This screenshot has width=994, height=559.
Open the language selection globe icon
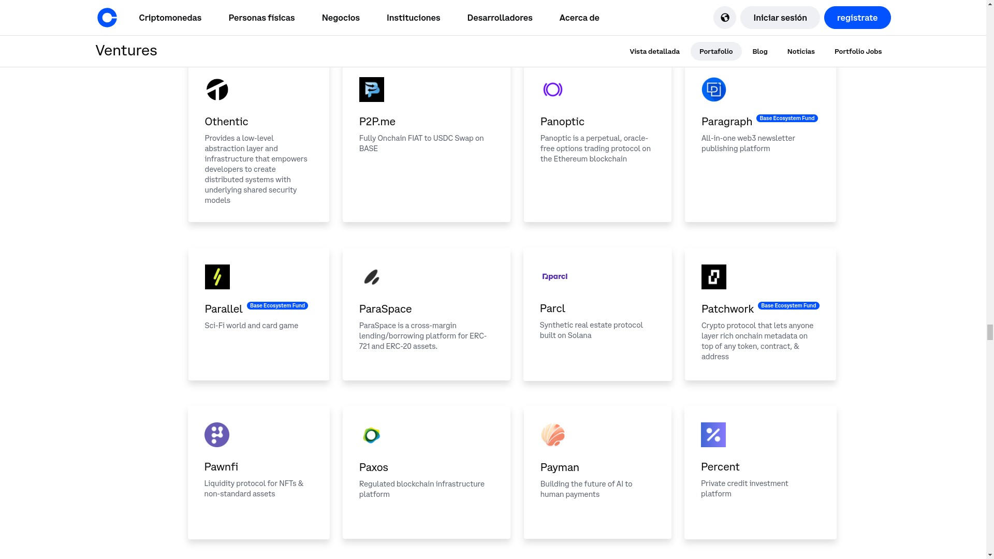pyautogui.click(x=724, y=17)
